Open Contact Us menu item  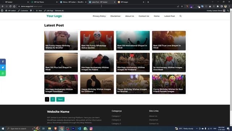pos(144,16)
